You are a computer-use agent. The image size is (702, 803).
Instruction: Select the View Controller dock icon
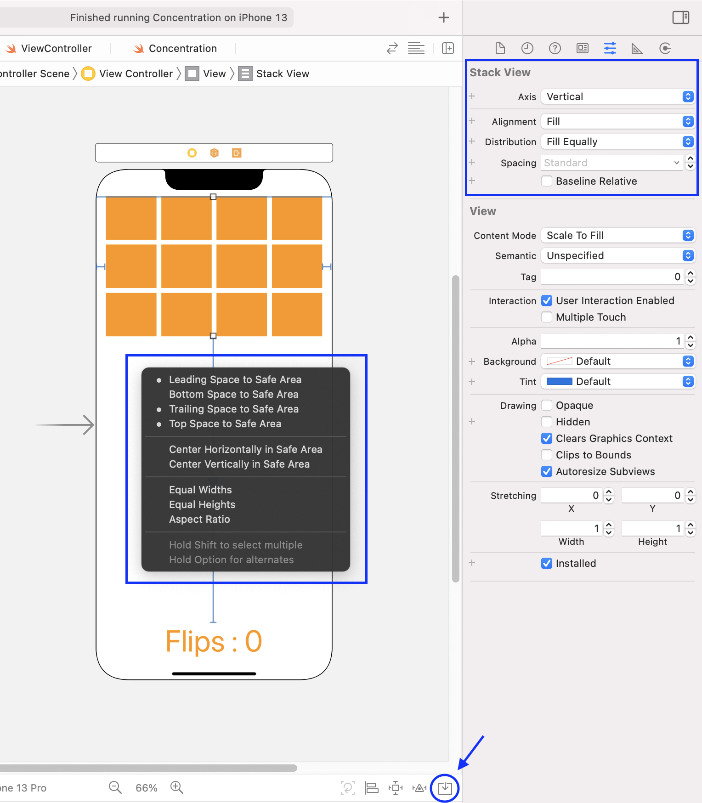[x=192, y=153]
